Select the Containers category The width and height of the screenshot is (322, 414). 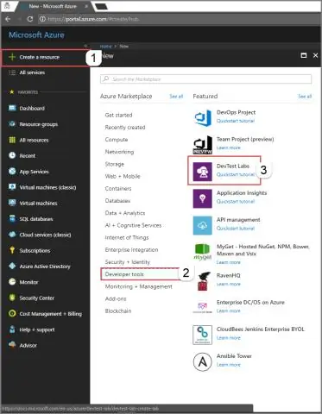coord(118,188)
